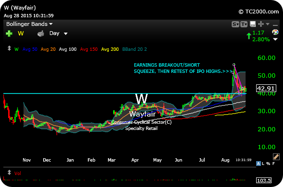
Task: Click the 10.00 price axis label
Action: click(266, 147)
